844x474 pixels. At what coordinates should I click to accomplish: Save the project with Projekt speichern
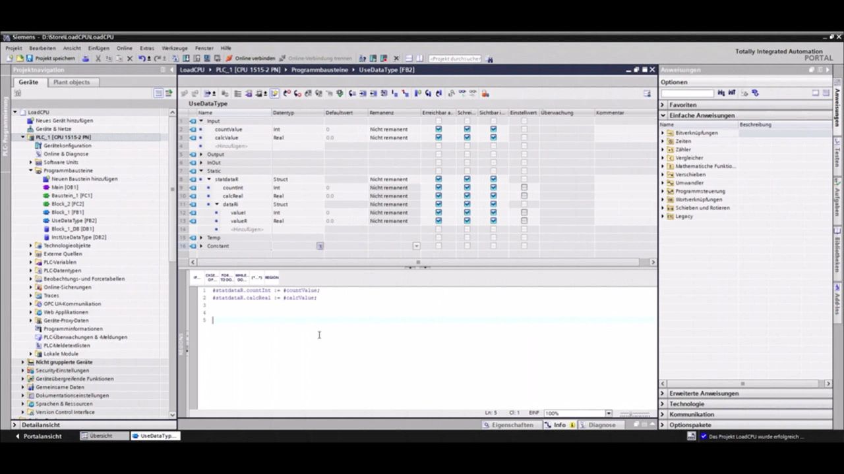[50, 58]
